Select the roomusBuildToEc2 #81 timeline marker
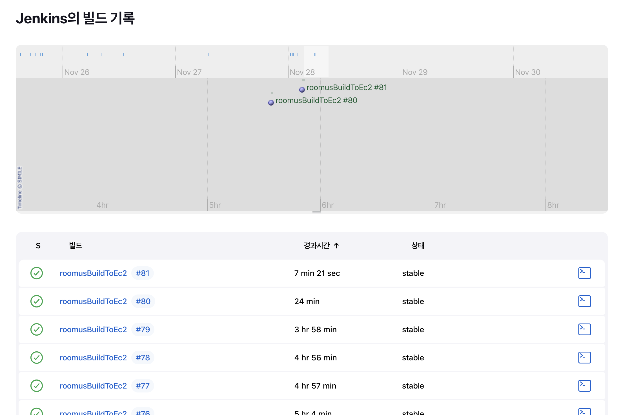This screenshot has width=621, height=415. pyautogui.click(x=302, y=90)
